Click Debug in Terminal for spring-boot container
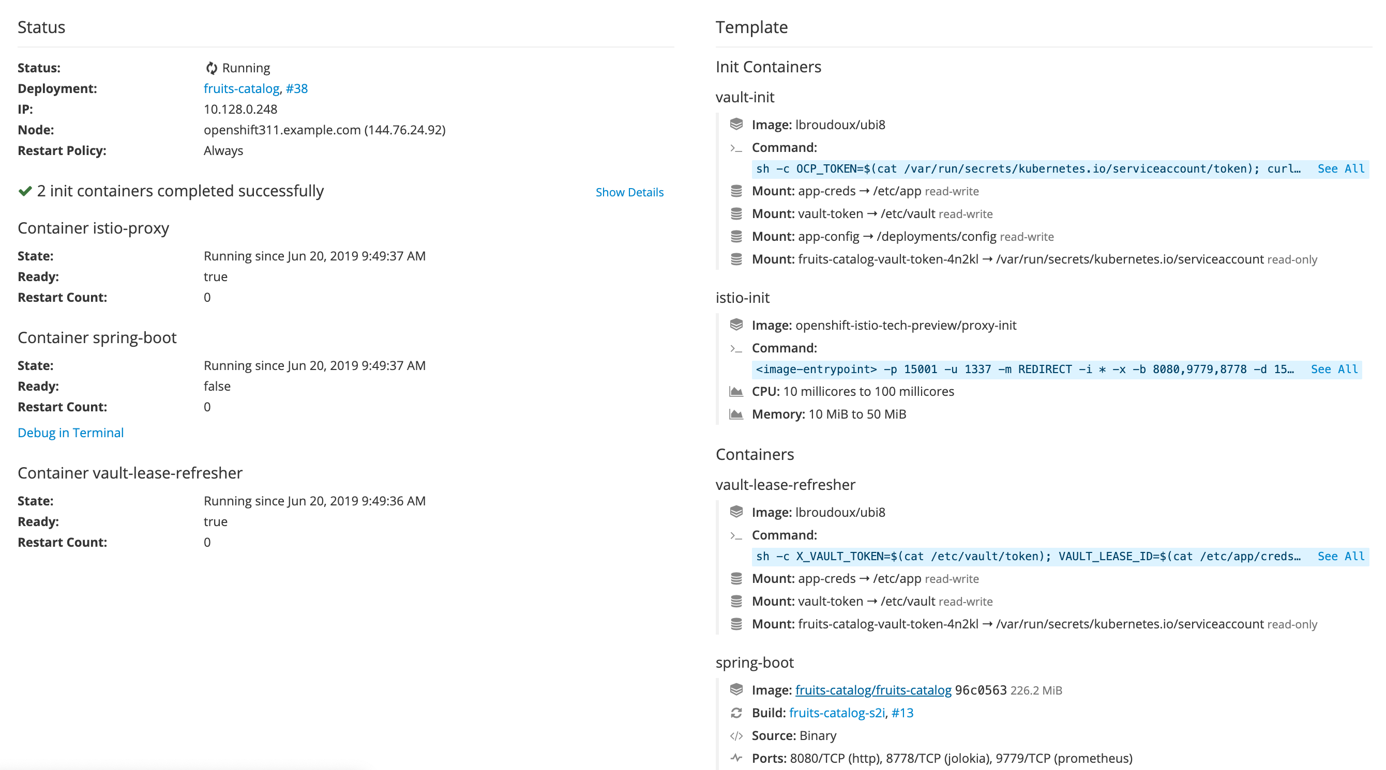 pos(70,433)
